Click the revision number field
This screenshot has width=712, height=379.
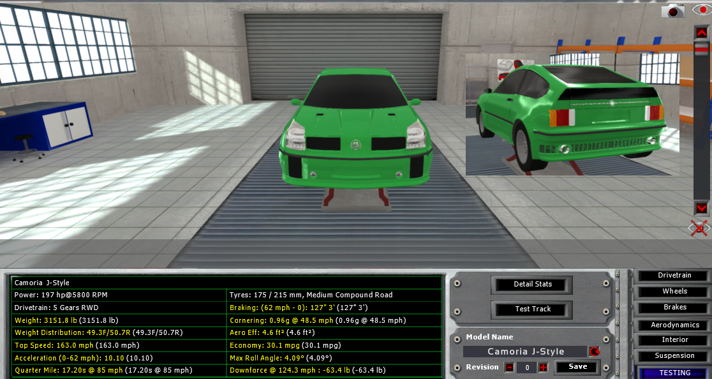526,367
